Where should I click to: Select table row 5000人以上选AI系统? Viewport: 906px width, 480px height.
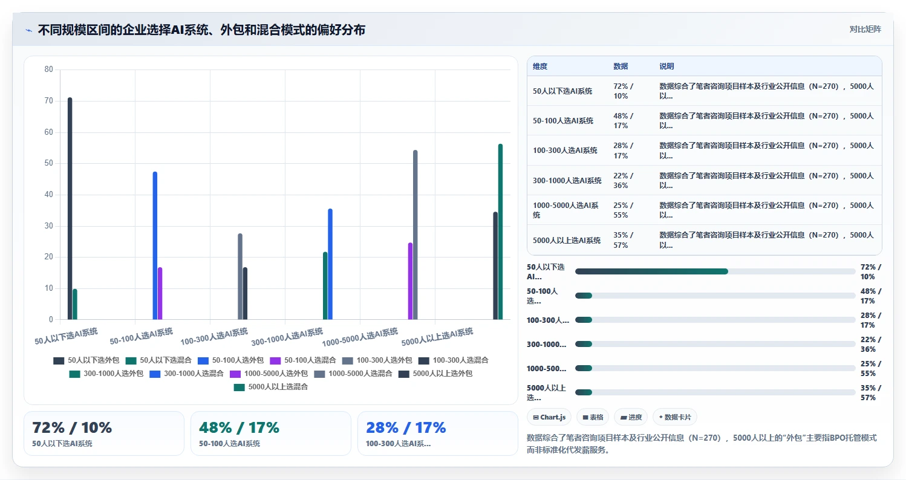coord(705,240)
